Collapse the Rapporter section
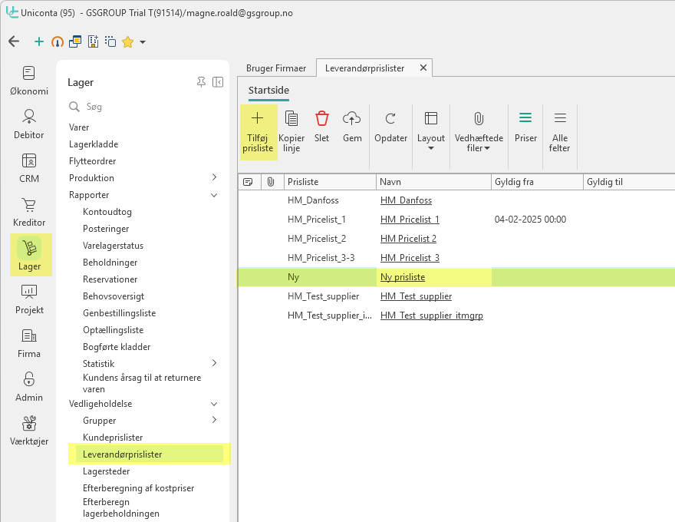The image size is (675, 522). (x=214, y=195)
